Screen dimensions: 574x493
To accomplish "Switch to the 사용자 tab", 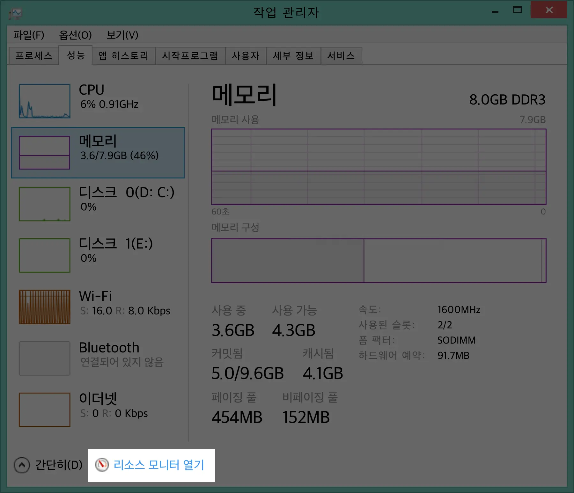I will pos(246,56).
